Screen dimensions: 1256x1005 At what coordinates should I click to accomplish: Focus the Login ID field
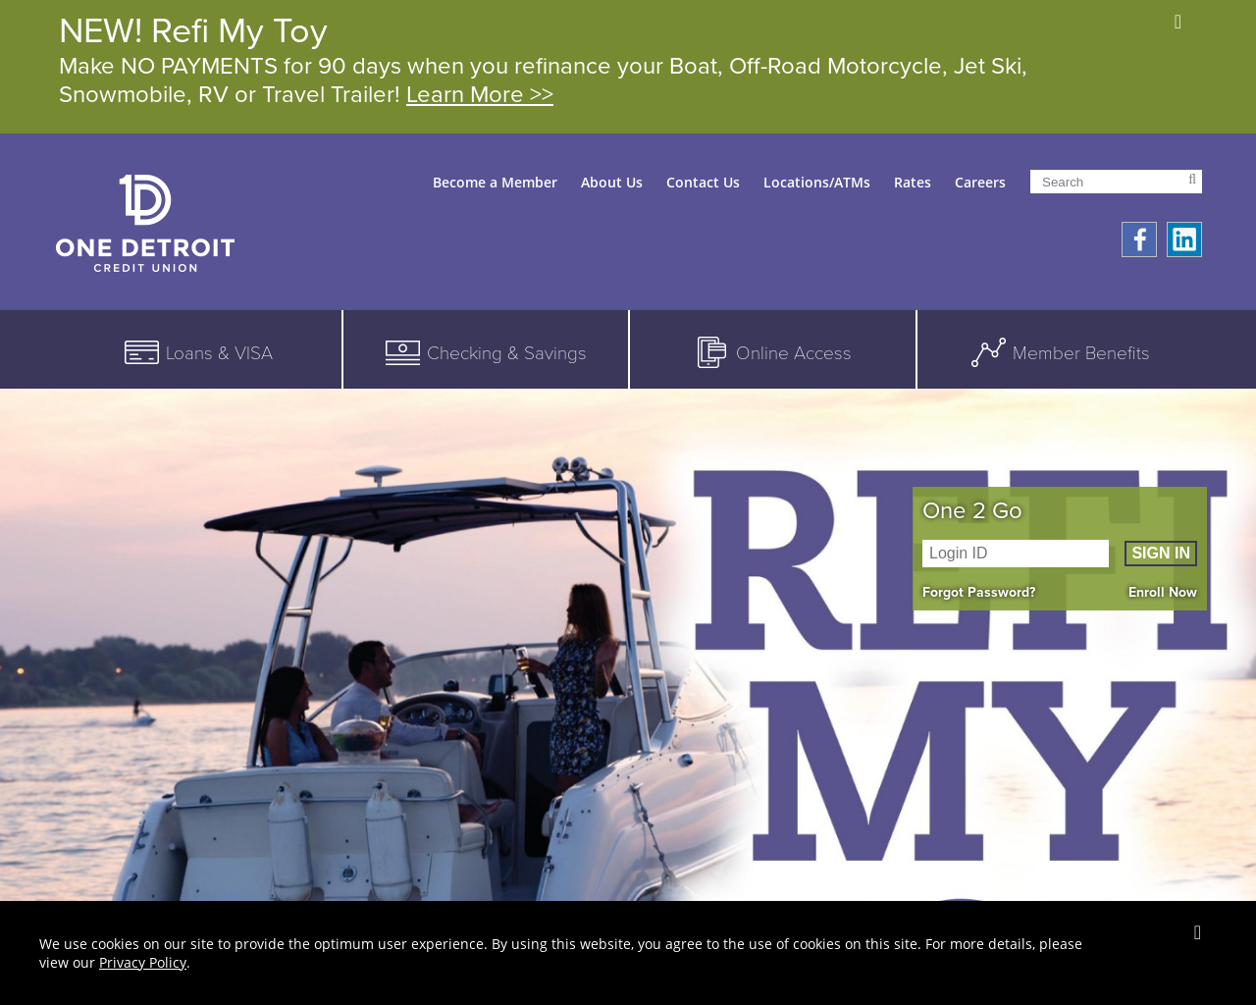pos(1016,554)
